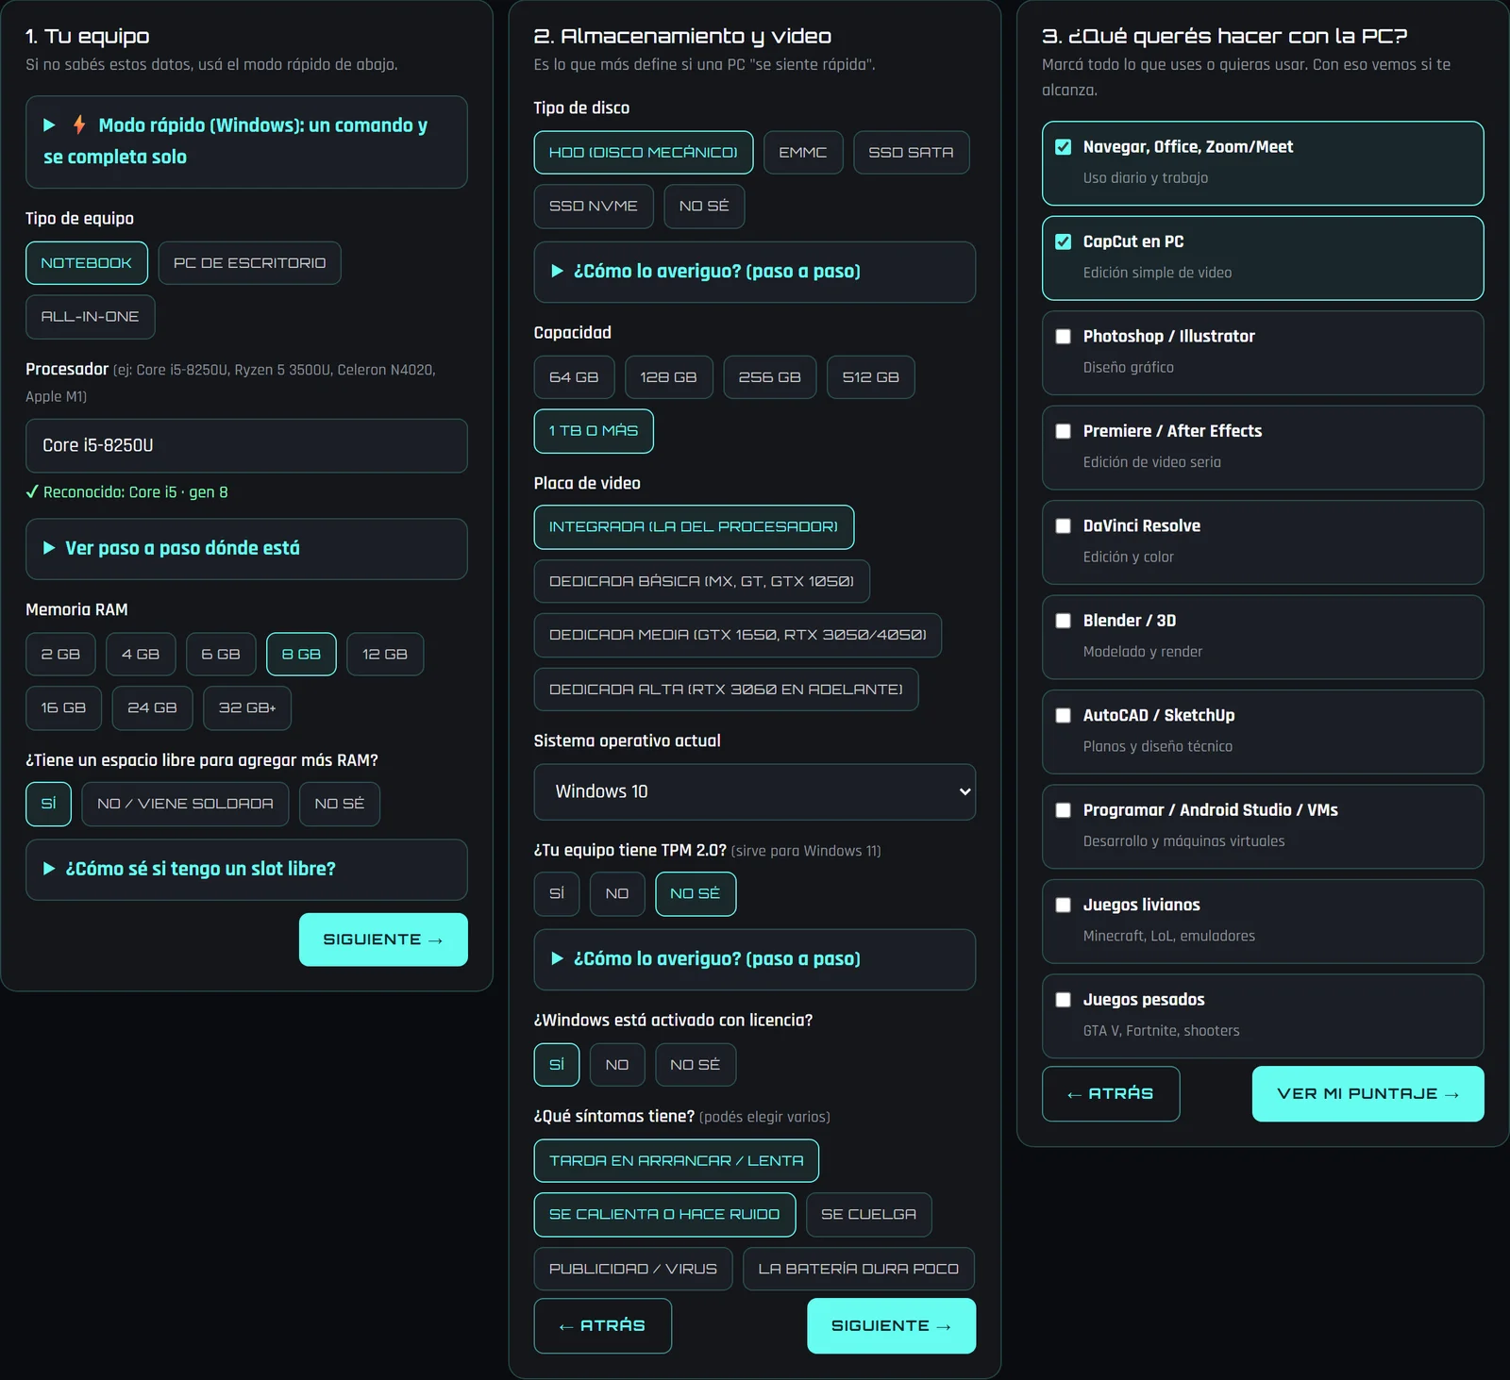Toggle 'La batería dura poco' symptom
The width and height of the screenshot is (1510, 1380).
point(858,1270)
